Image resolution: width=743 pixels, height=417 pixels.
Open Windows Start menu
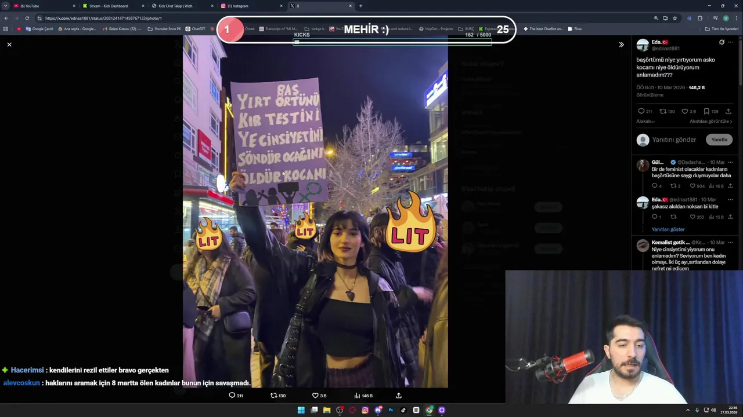pyautogui.click(x=301, y=410)
